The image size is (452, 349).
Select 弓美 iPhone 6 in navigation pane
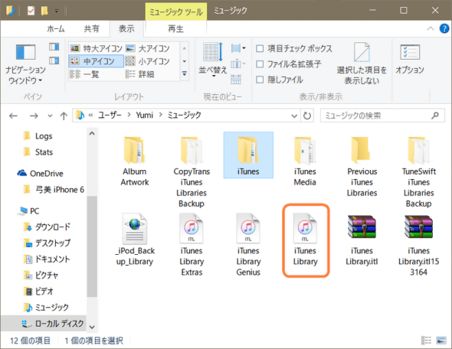click(x=60, y=190)
